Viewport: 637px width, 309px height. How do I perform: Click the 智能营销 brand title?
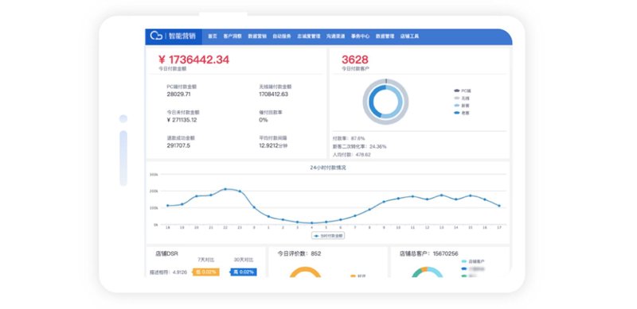pyautogui.click(x=182, y=36)
